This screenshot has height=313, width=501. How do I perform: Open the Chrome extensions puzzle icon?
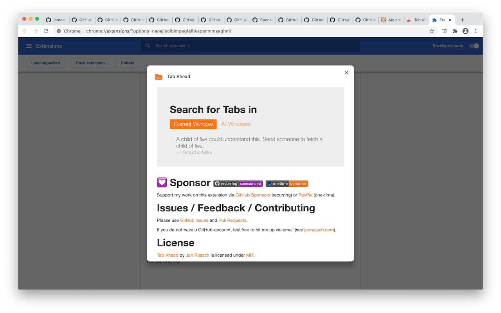455,31
